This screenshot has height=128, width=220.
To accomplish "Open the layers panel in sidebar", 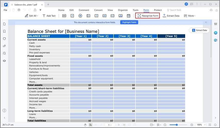I will (4, 61).
